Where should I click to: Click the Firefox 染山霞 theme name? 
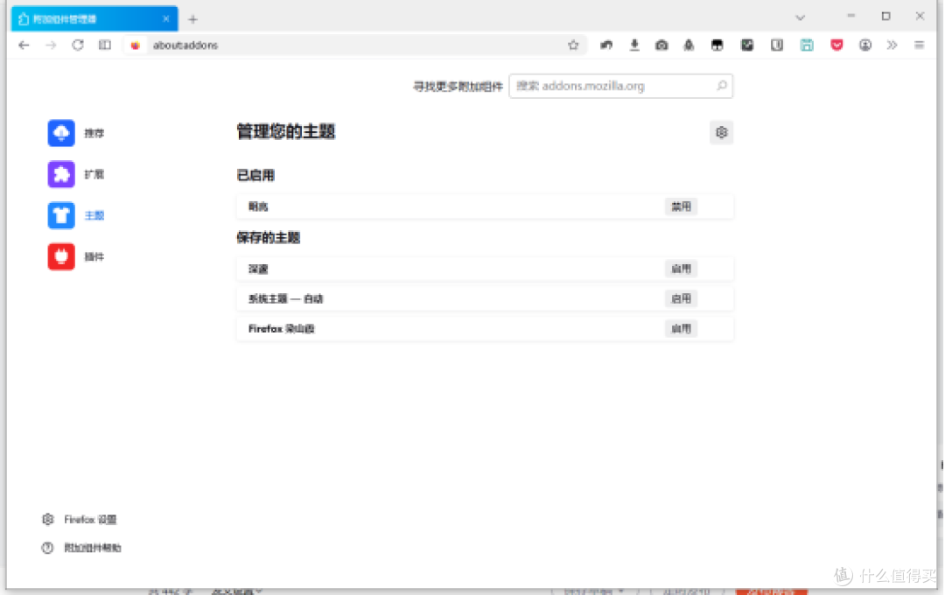[282, 328]
